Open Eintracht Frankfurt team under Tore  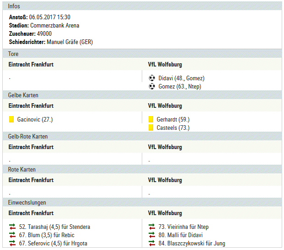pyautogui.click(x=31, y=64)
